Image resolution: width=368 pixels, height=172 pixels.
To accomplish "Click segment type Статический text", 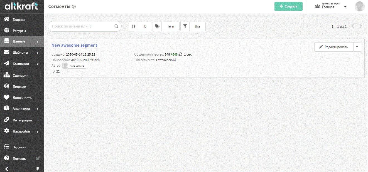I will pyautogui.click(x=166, y=60).
